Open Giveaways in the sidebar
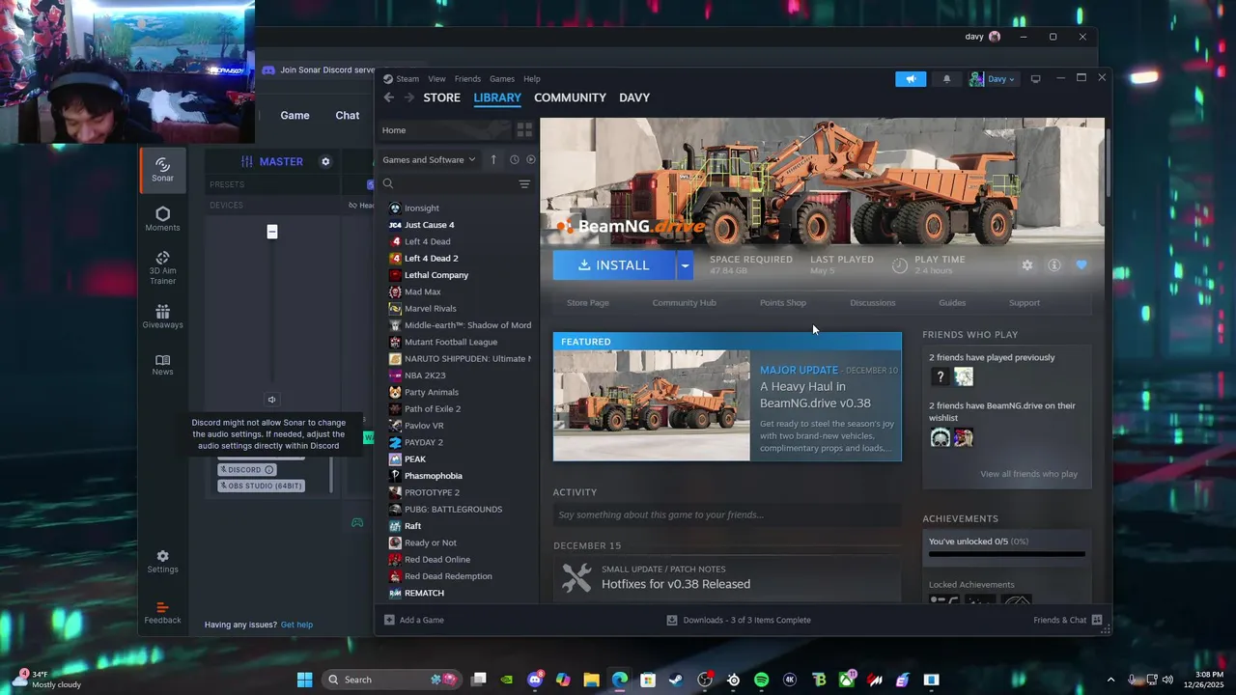This screenshot has height=695, width=1236. 162,317
